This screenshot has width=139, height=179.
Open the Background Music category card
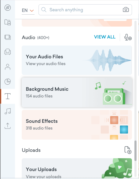77,92
